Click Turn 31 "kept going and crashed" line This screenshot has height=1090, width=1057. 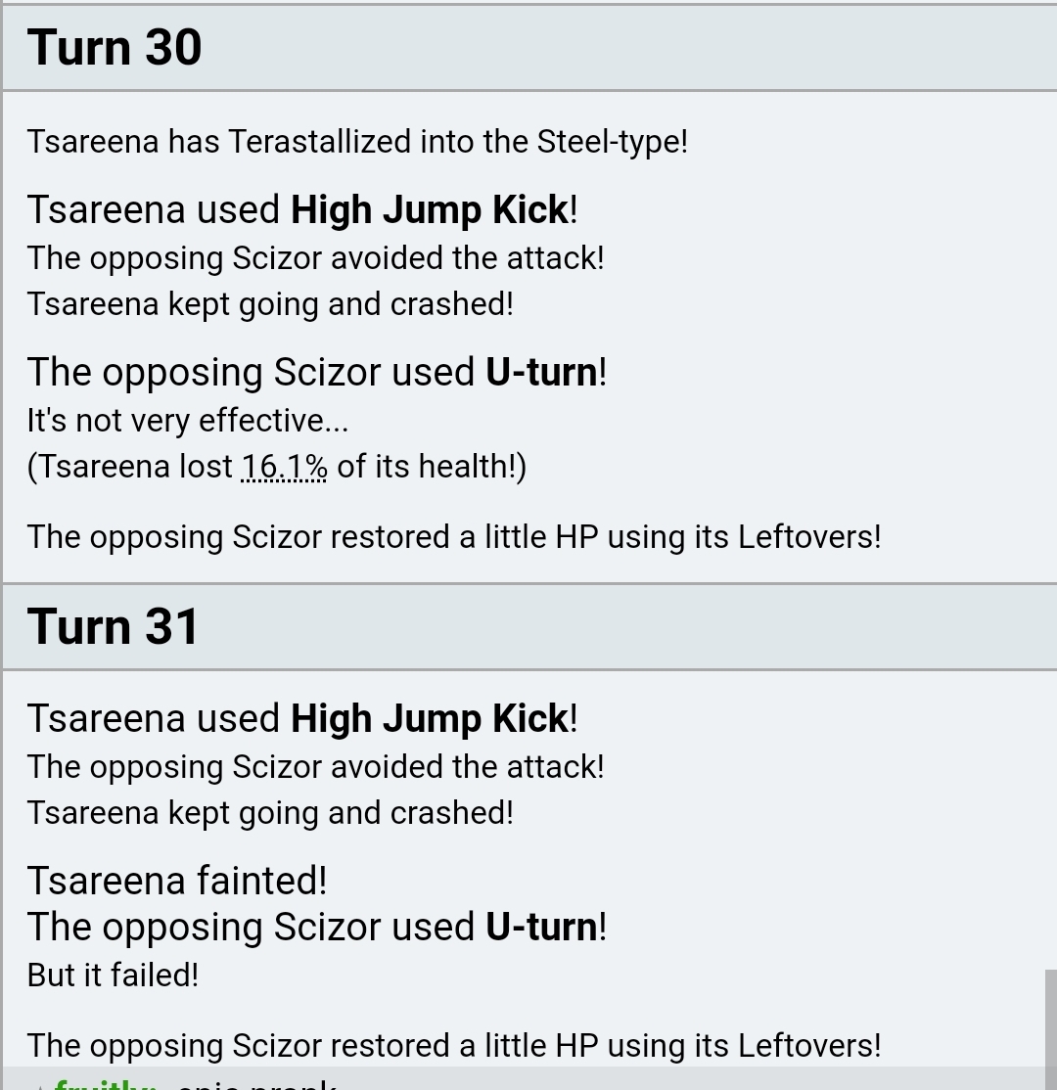tap(270, 813)
